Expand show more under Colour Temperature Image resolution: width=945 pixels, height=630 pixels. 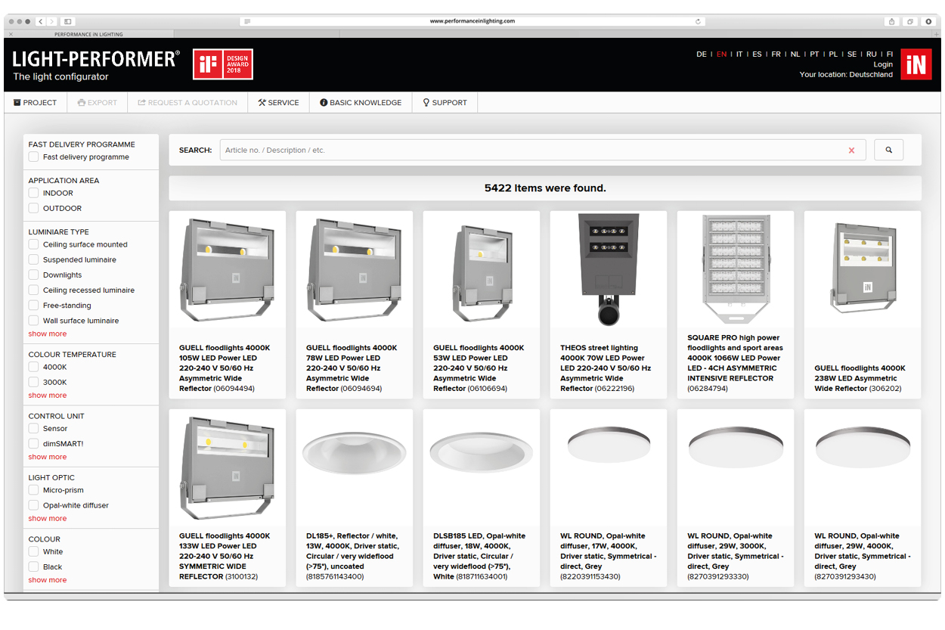click(x=48, y=396)
